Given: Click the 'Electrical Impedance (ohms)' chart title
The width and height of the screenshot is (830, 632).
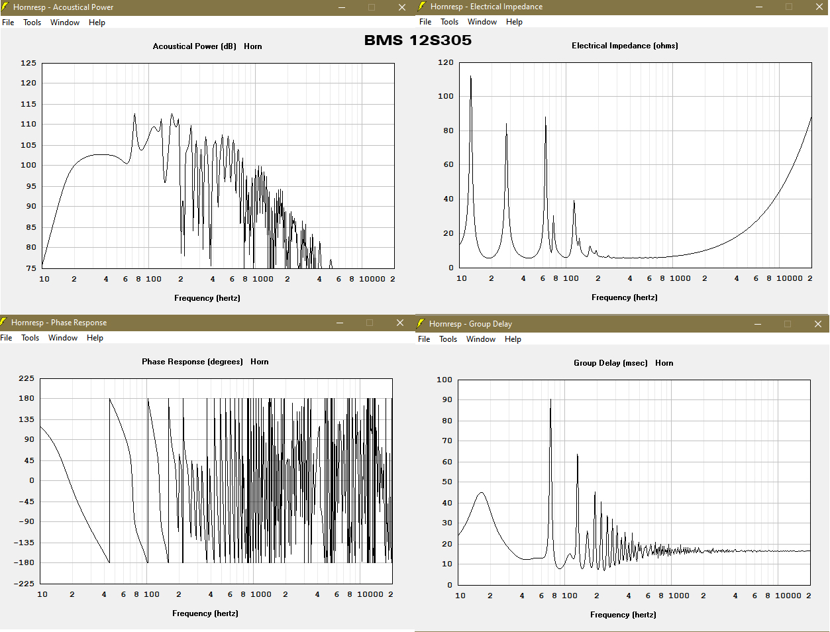Looking at the screenshot, I should click(x=625, y=46).
